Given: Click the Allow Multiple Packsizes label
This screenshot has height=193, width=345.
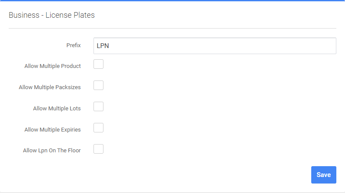Looking at the screenshot, I should [50, 87].
